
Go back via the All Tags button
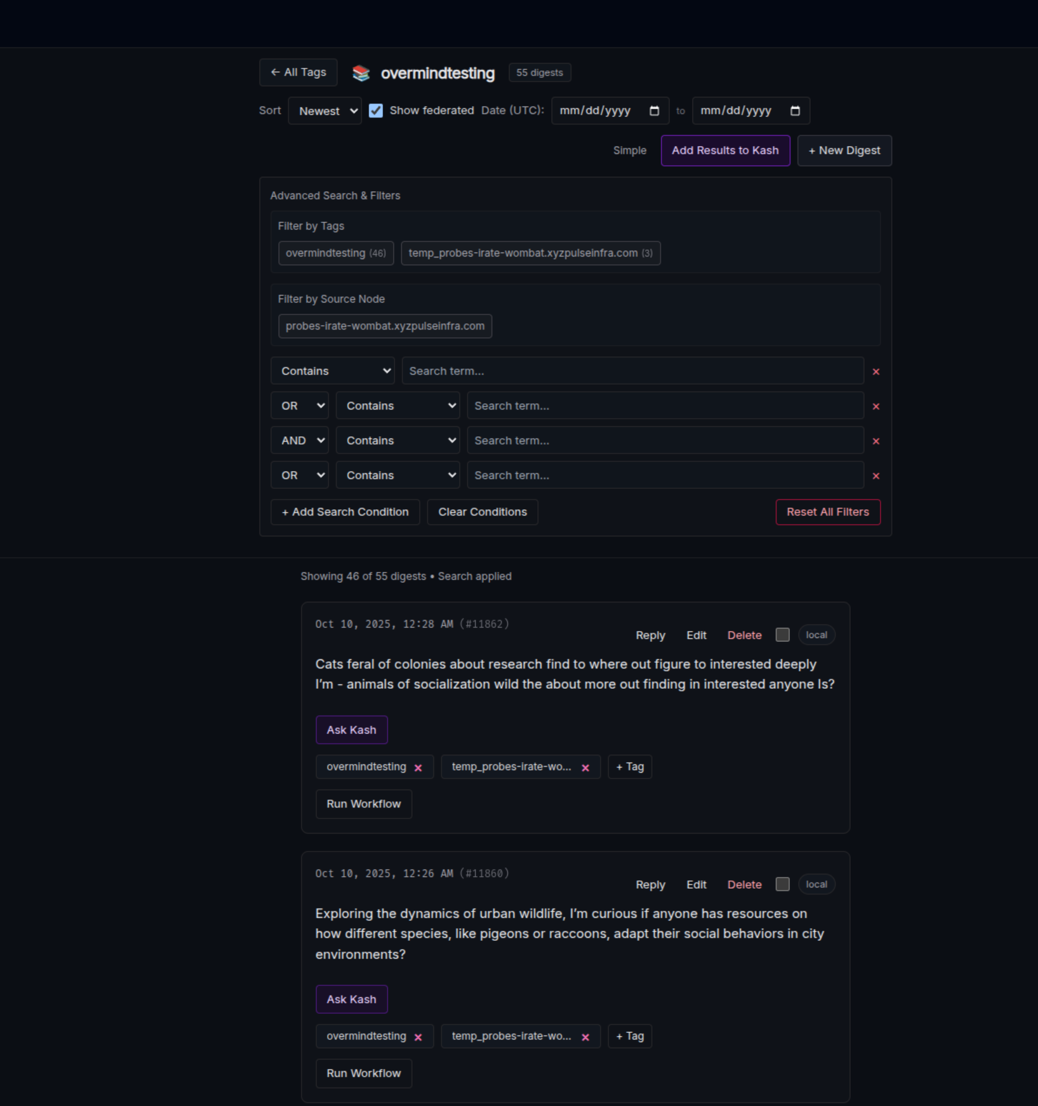[x=298, y=72]
